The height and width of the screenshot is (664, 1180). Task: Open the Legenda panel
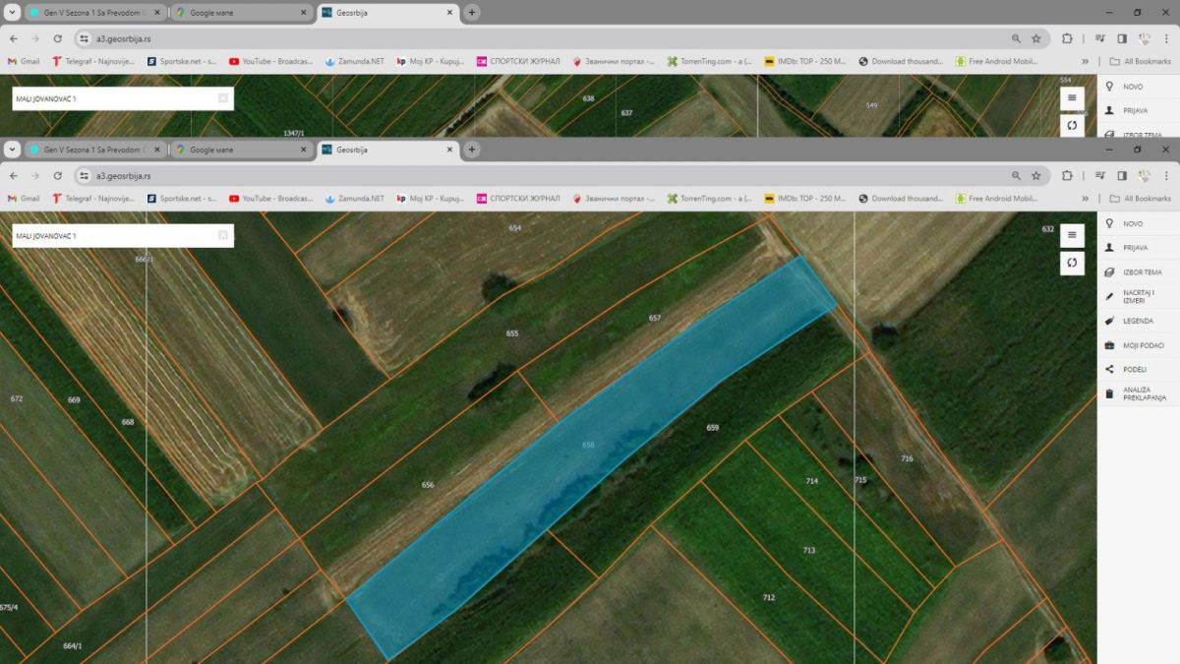1138,321
